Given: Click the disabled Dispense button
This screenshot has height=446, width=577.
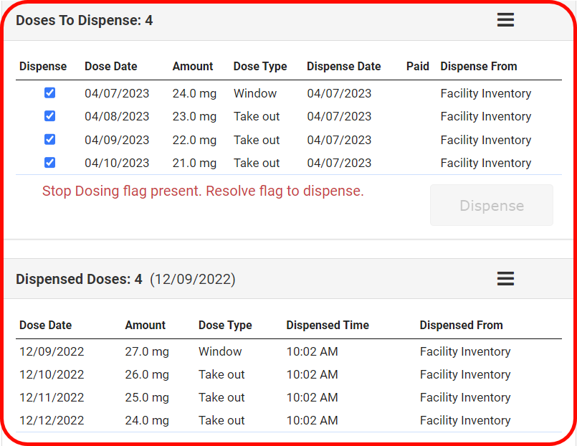Looking at the screenshot, I should click(491, 206).
